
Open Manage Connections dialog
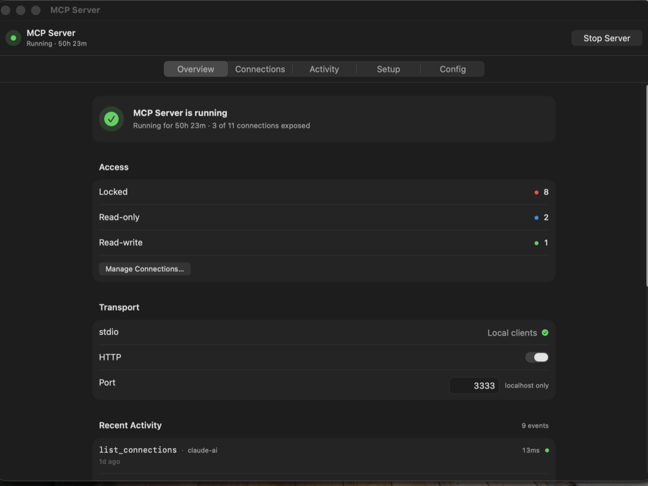coord(145,269)
